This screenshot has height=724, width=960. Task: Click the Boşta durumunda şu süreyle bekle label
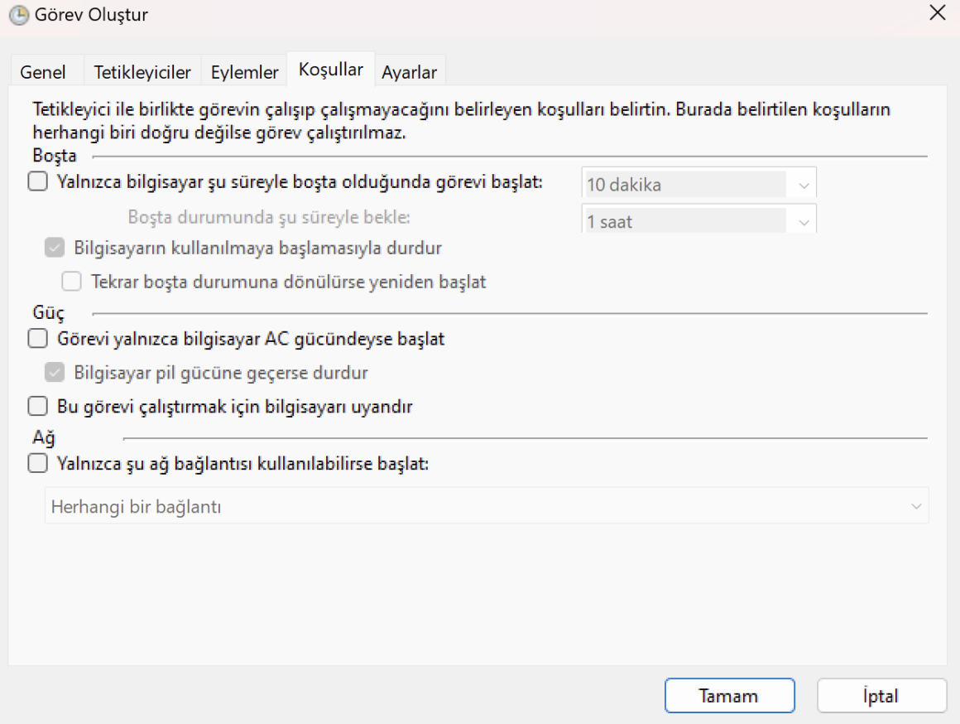(269, 217)
